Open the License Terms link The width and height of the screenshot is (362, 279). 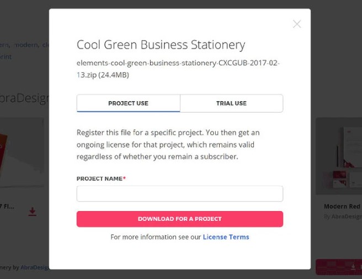226,237
